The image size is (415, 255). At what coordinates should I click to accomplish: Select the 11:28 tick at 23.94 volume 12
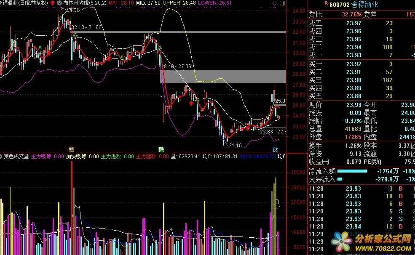pos(361,226)
